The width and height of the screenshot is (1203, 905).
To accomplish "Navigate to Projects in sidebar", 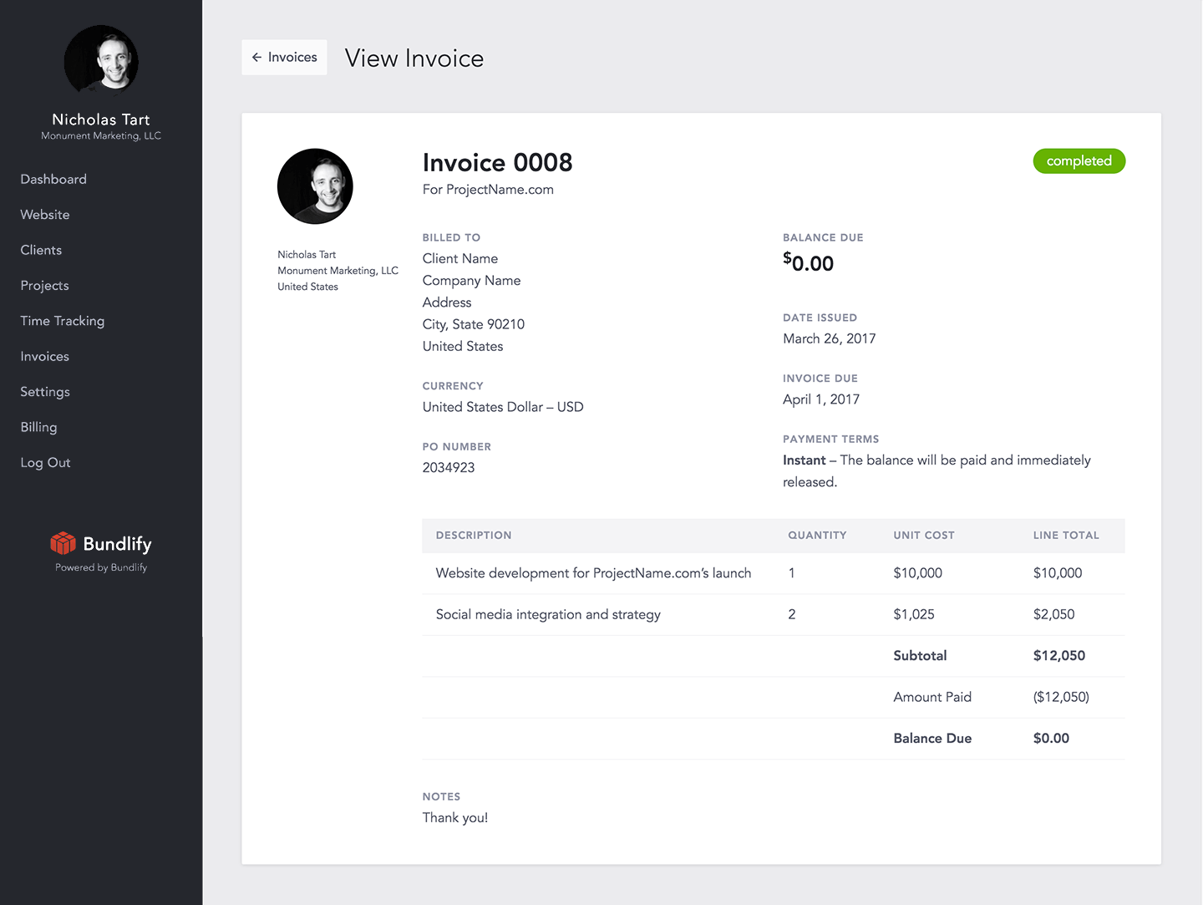I will pyautogui.click(x=44, y=286).
